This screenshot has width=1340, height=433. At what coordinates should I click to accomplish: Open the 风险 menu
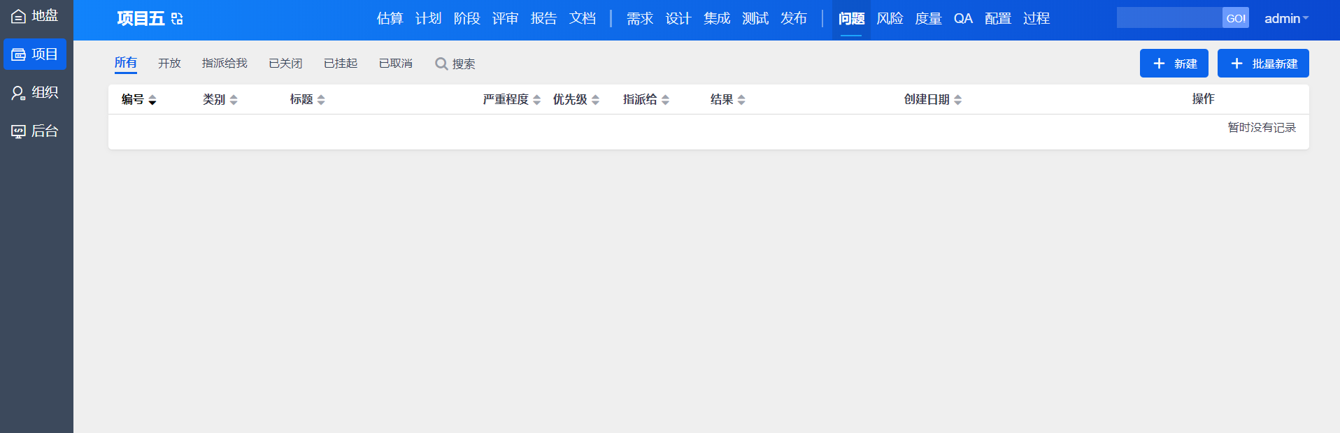point(890,19)
